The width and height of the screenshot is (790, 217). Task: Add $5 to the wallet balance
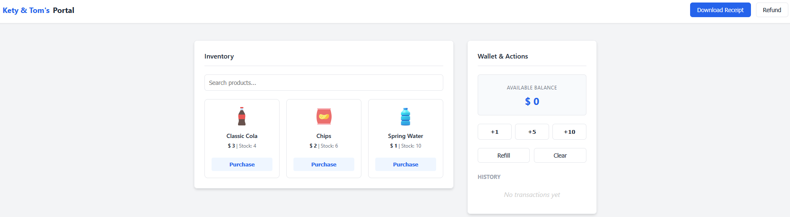(x=532, y=132)
